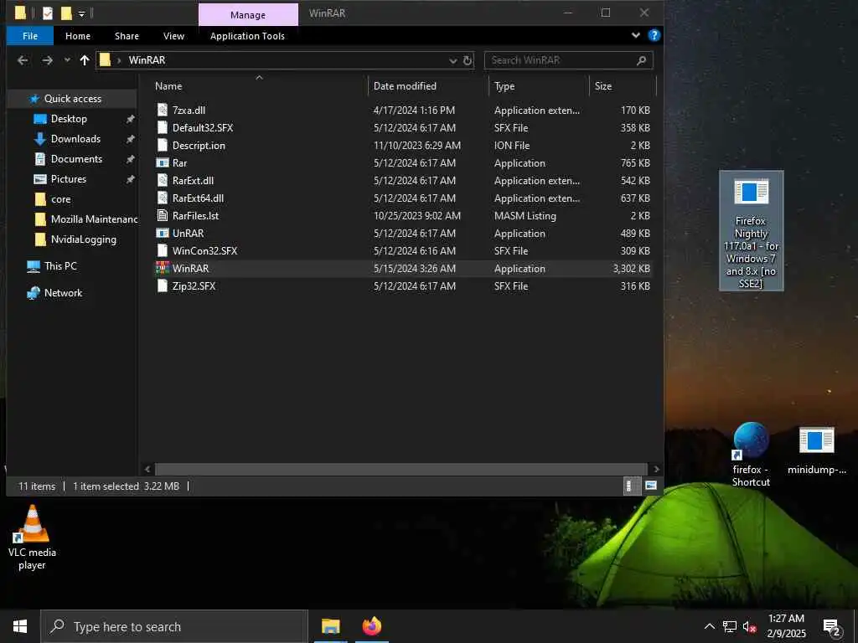The image size is (858, 643).
Task: Click the 7zxa.dll file icon
Action: tap(163, 110)
